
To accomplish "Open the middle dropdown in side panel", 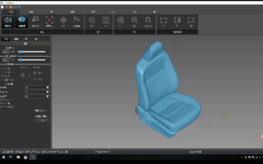I will click(x=36, y=92).
